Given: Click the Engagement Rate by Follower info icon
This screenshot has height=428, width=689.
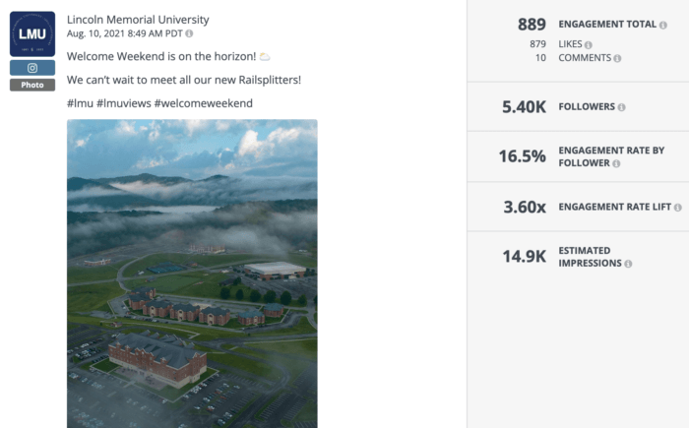Looking at the screenshot, I should (616, 163).
